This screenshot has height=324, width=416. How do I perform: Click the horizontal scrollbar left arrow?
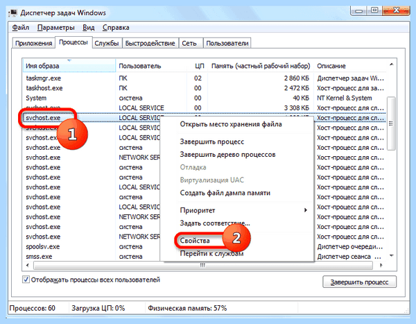coord(27,265)
